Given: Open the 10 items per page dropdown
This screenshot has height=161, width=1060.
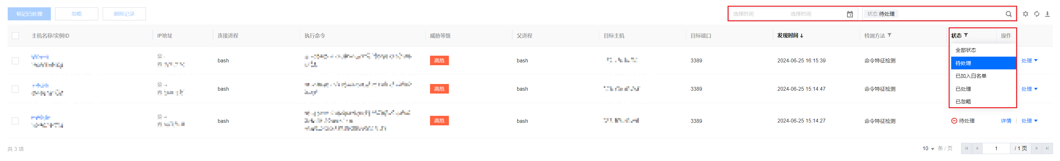Looking at the screenshot, I should coord(928,148).
